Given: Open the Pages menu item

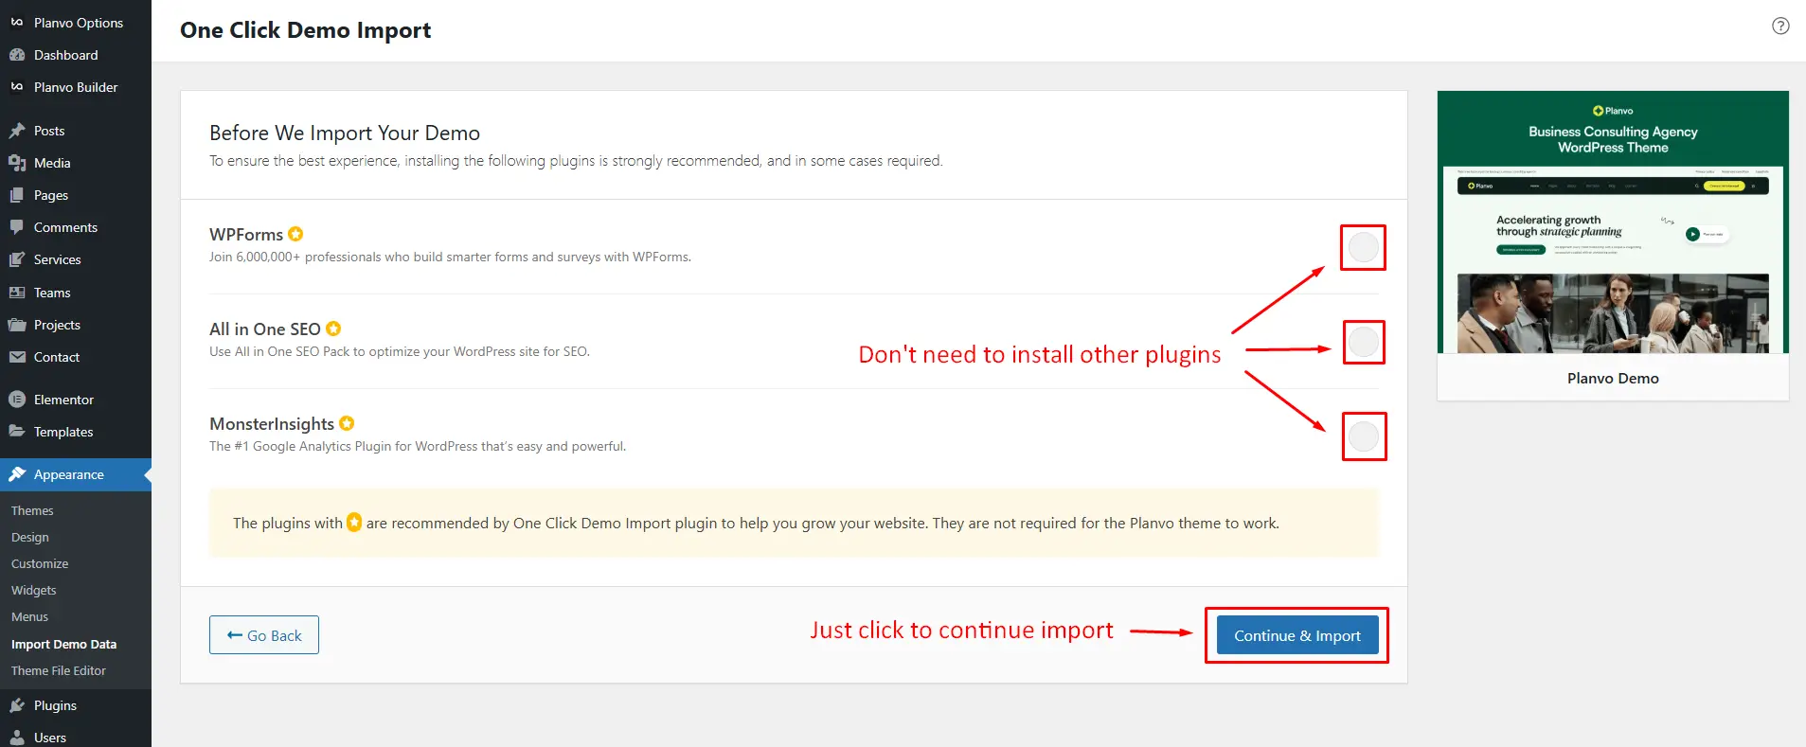Looking at the screenshot, I should (76, 195).
